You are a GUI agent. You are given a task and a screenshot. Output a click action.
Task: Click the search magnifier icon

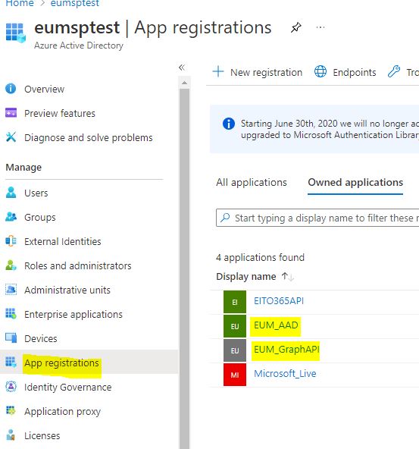pyautogui.click(x=225, y=218)
